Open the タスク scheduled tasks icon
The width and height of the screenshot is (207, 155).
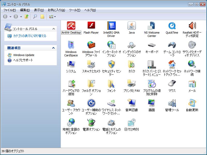point(132,64)
